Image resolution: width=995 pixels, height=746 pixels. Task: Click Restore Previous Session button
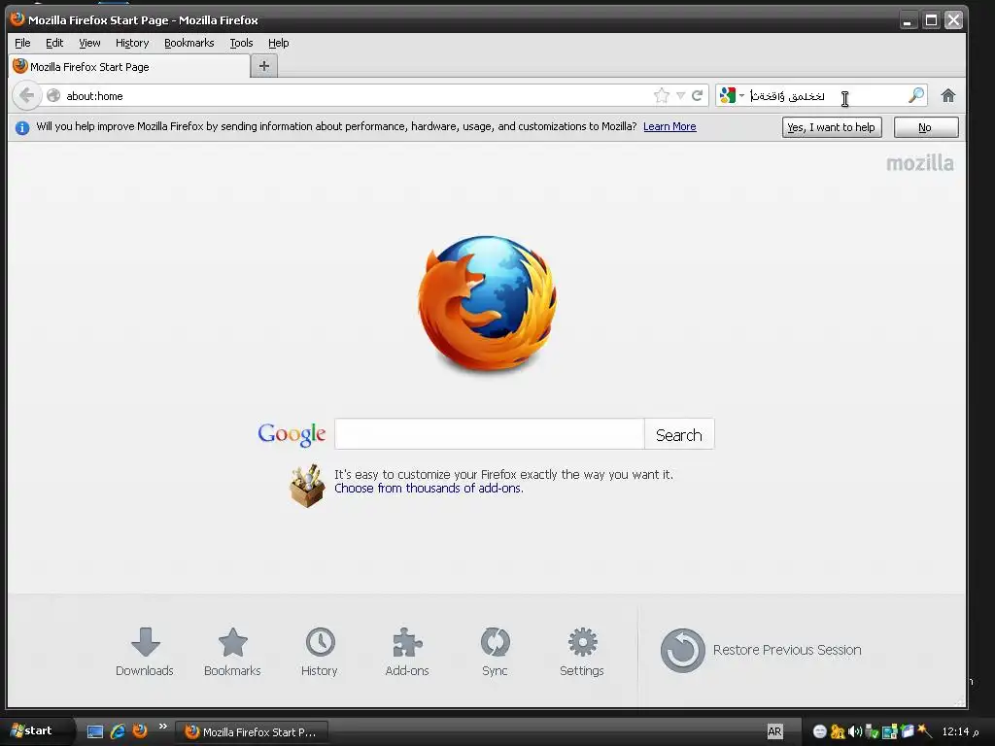coord(761,650)
